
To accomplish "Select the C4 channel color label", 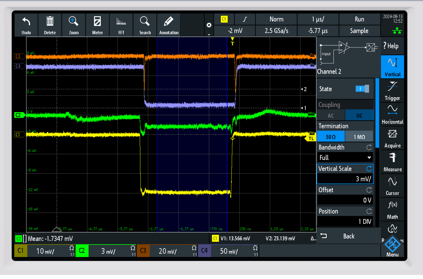I will point(204,251).
